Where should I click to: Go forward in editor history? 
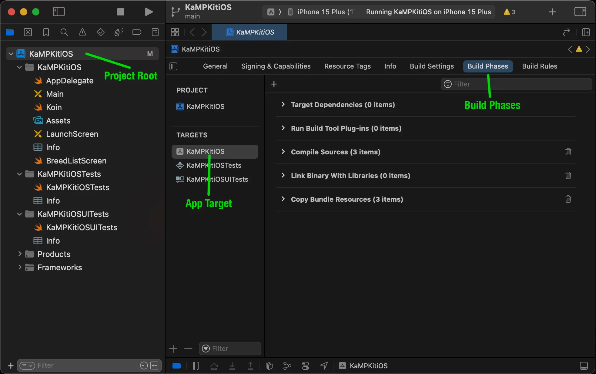(x=204, y=32)
